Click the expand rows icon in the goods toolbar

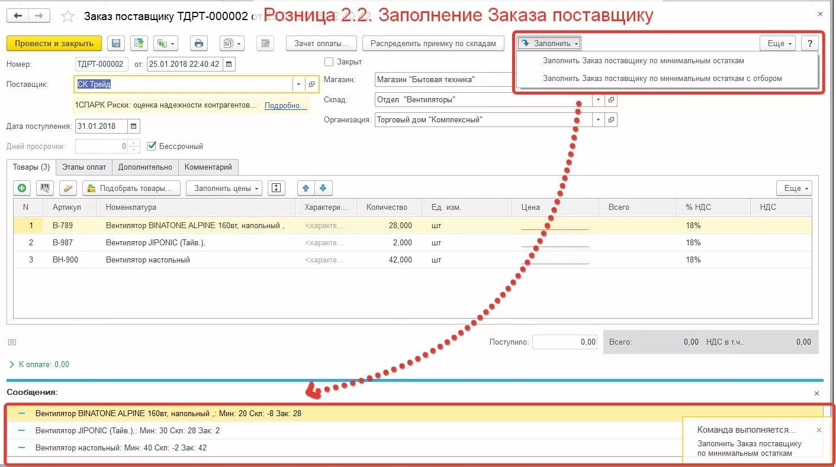pos(276,188)
